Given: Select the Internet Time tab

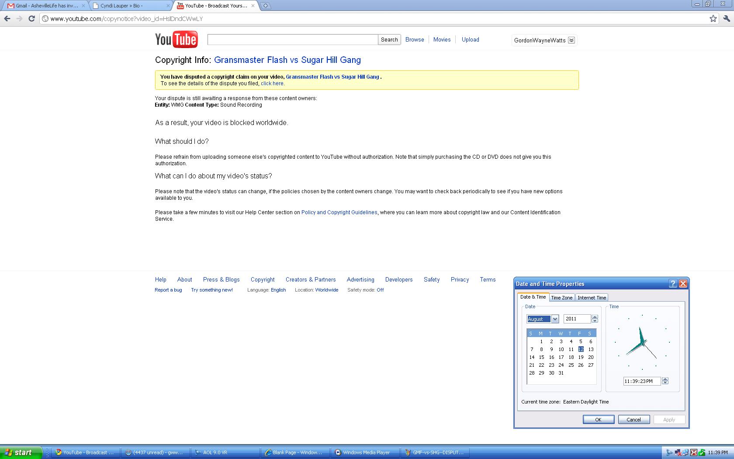Looking at the screenshot, I should click(592, 298).
